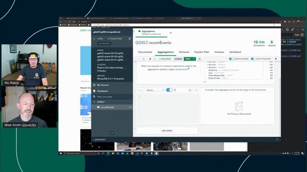Click the Collation button
307x172 pixels.
tap(165, 59)
